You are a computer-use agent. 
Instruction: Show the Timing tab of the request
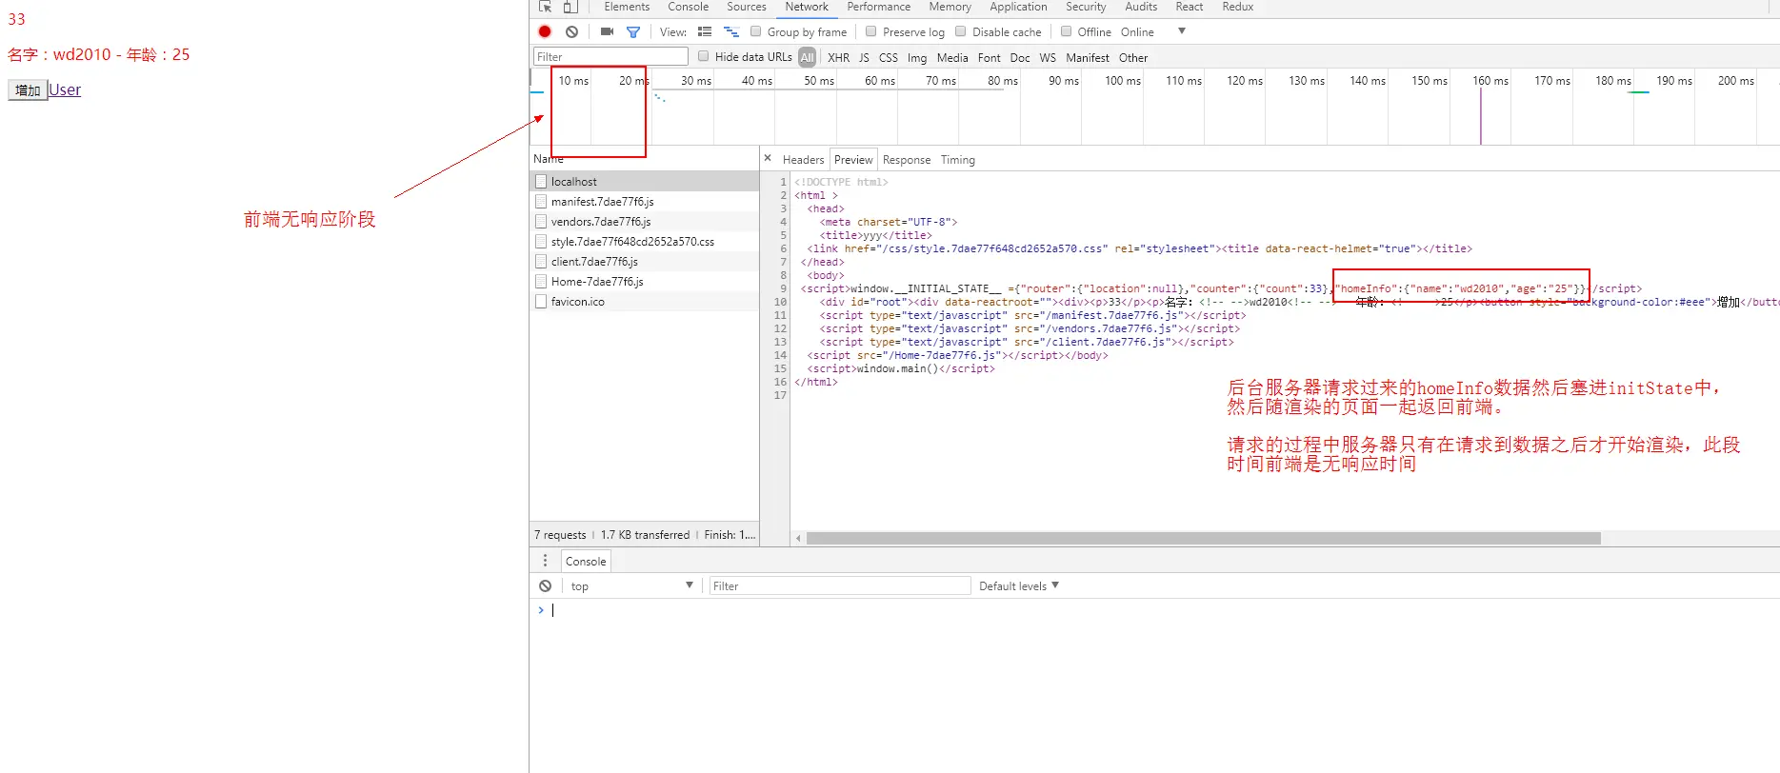click(958, 159)
